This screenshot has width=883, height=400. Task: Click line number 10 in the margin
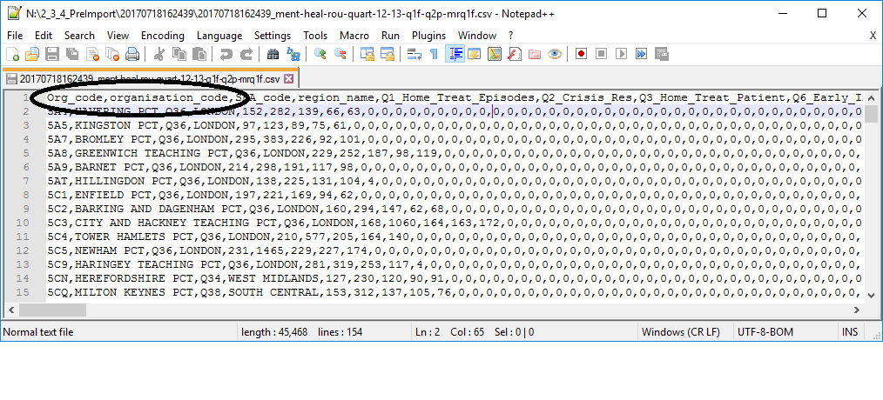24,223
